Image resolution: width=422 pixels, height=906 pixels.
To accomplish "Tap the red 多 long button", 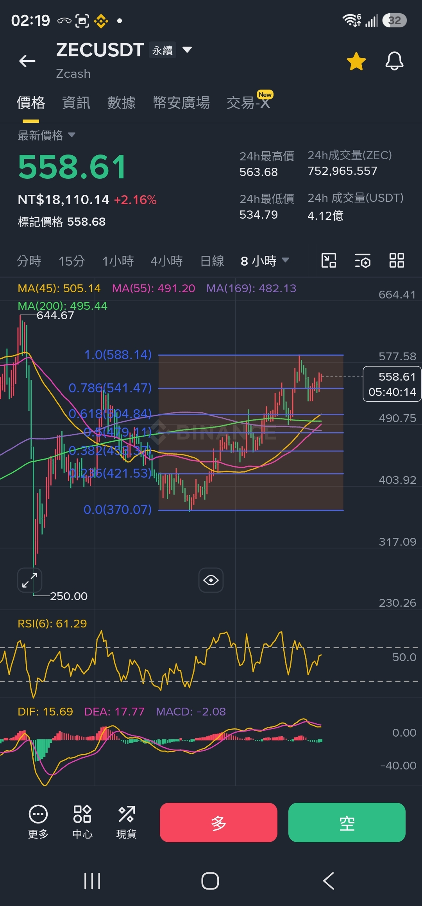I will pos(218,822).
